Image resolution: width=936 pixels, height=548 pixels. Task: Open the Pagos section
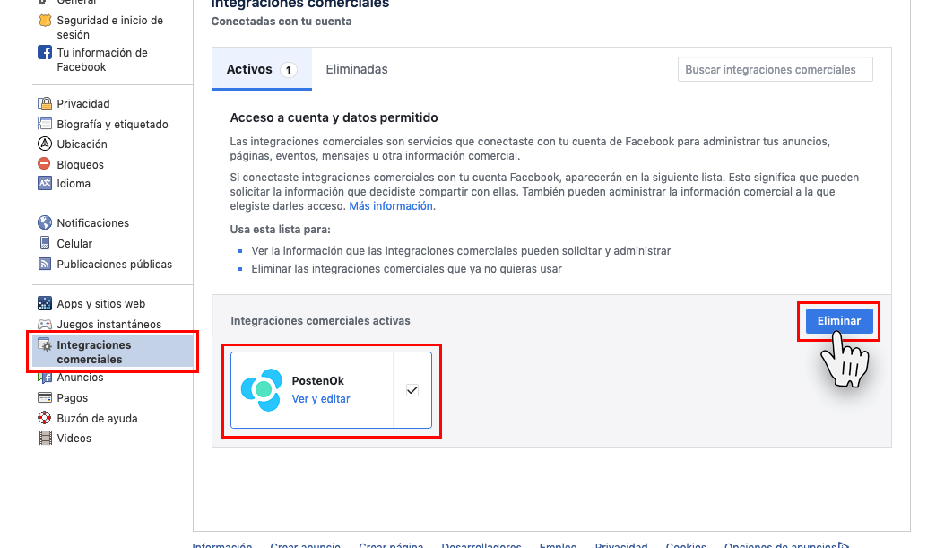(x=73, y=397)
